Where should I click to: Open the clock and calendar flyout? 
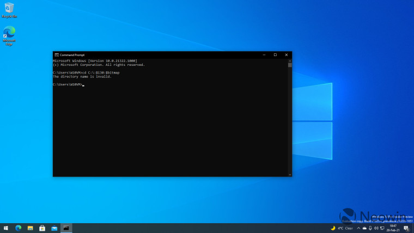click(x=393, y=228)
